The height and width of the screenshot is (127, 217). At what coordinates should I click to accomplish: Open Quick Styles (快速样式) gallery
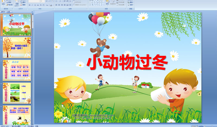tap(113, 3)
